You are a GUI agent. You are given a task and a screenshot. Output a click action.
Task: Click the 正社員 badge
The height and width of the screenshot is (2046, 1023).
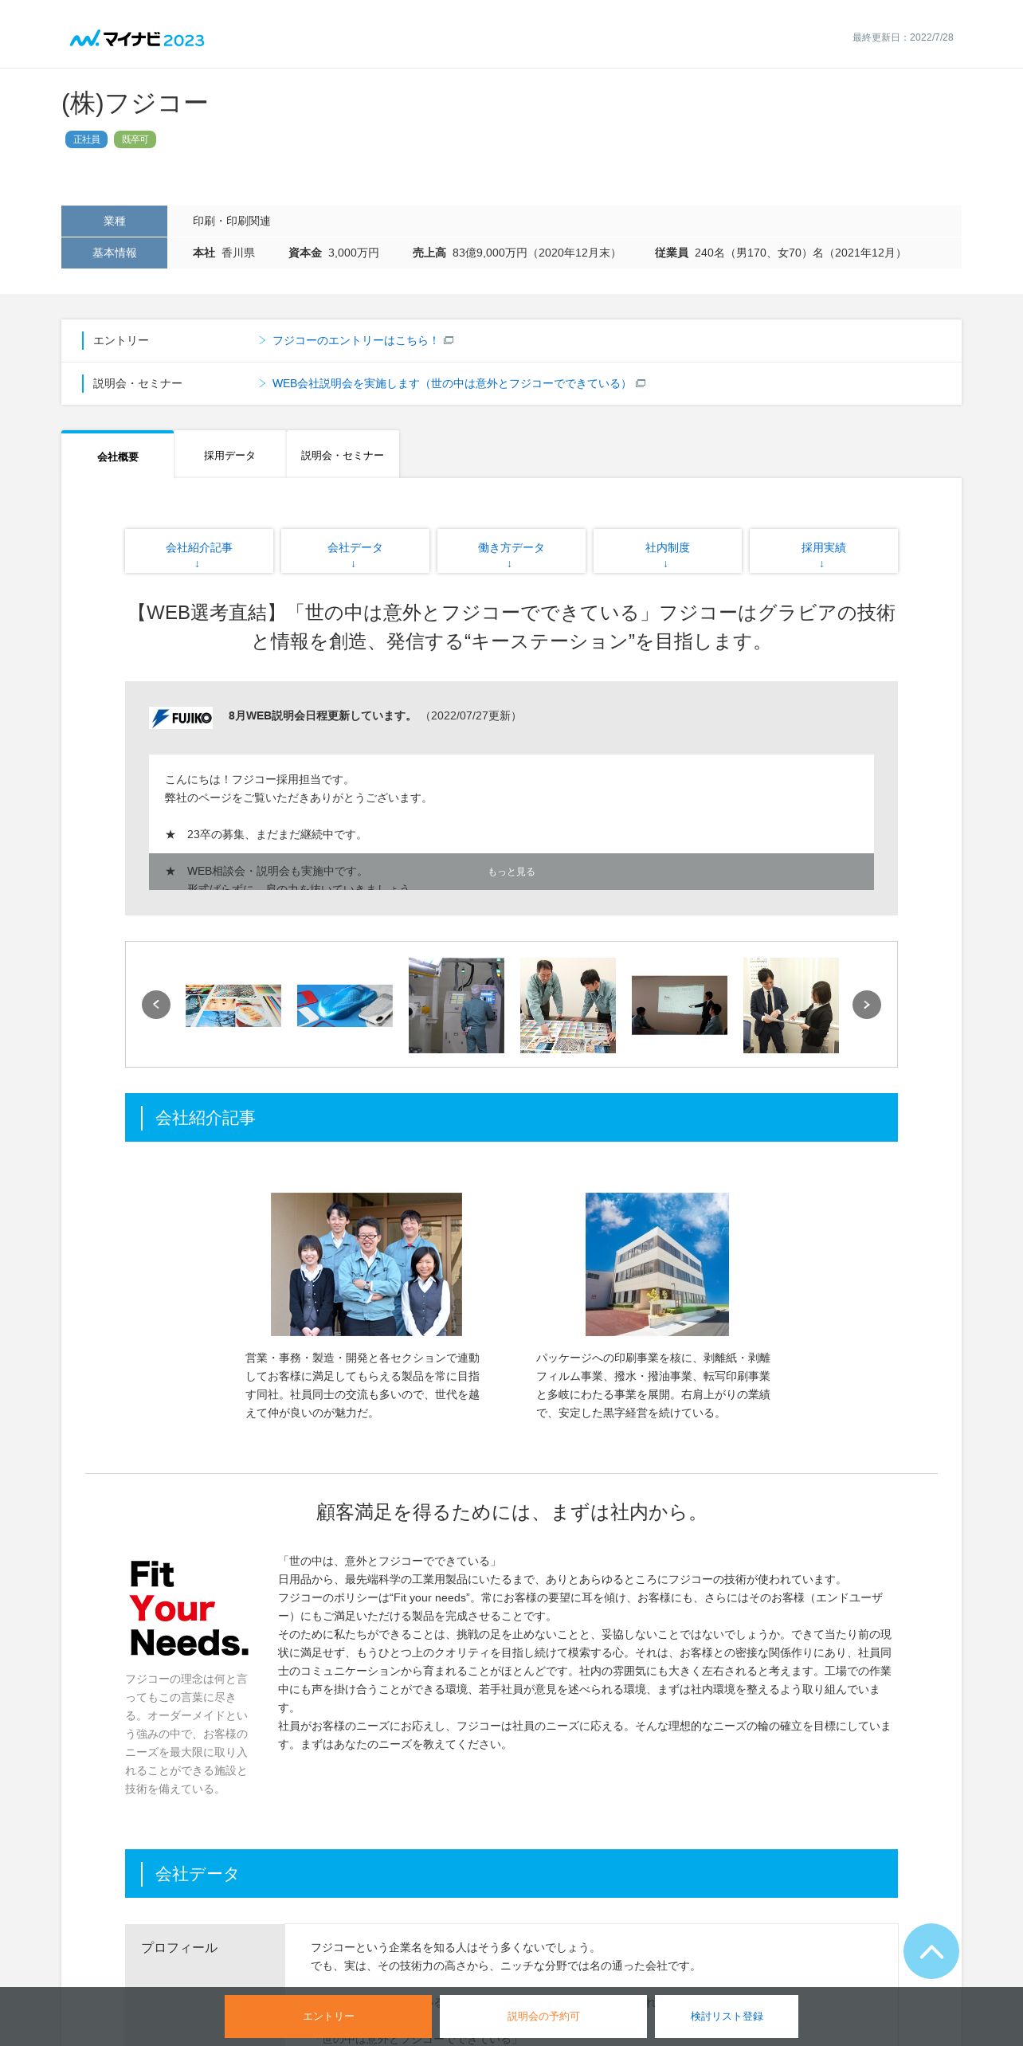tap(86, 139)
